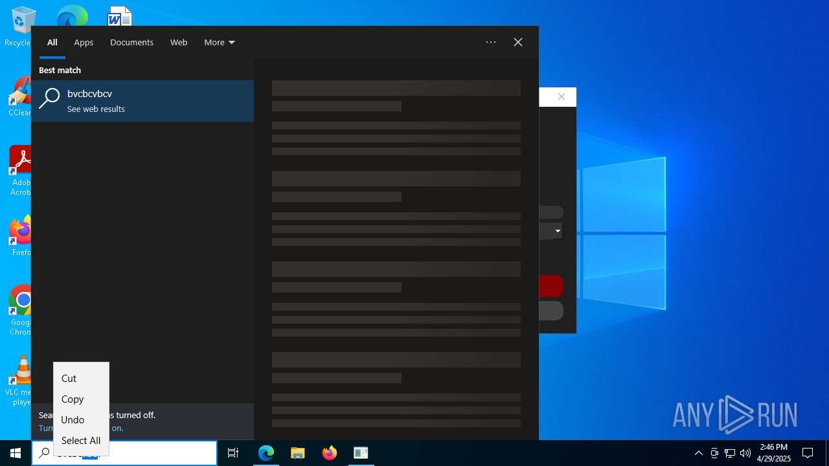
Task: Select the Firefox desktop shortcut
Action: tap(20, 236)
